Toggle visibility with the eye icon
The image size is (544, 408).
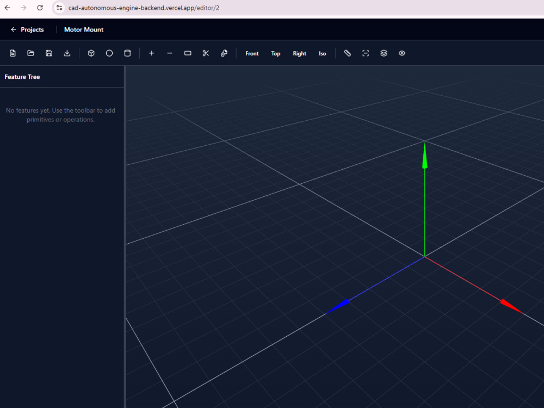pos(402,53)
